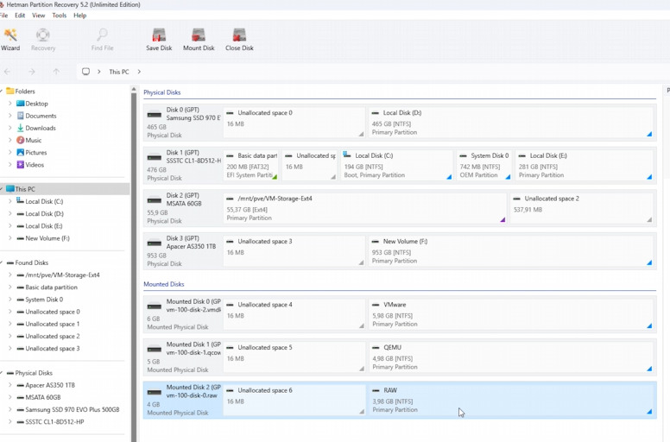Image resolution: width=670 pixels, height=442 pixels.
Task: Expand Desktop tree node
Action: pyautogui.click(x=9, y=104)
